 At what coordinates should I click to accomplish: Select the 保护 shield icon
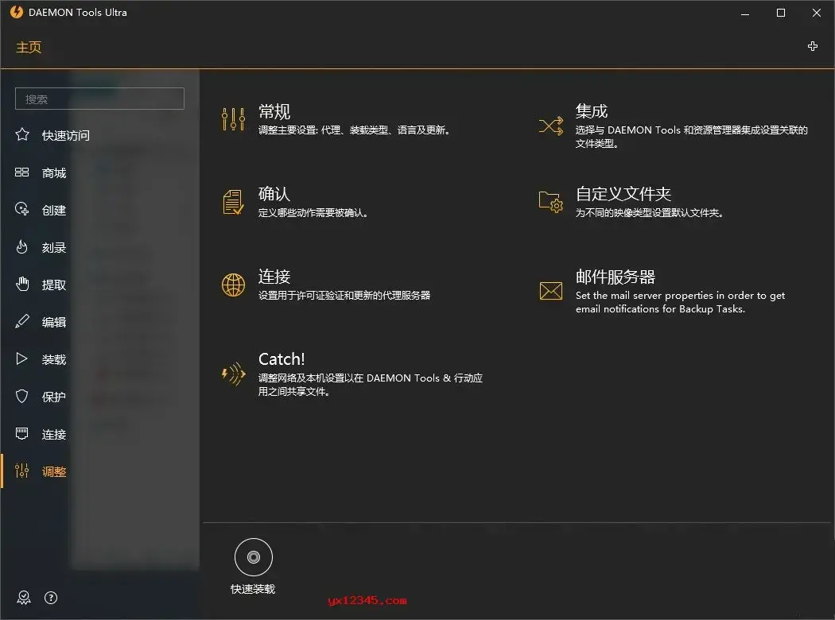pyautogui.click(x=21, y=396)
